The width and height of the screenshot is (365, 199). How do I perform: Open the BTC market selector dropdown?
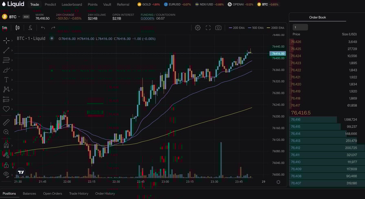point(13,17)
